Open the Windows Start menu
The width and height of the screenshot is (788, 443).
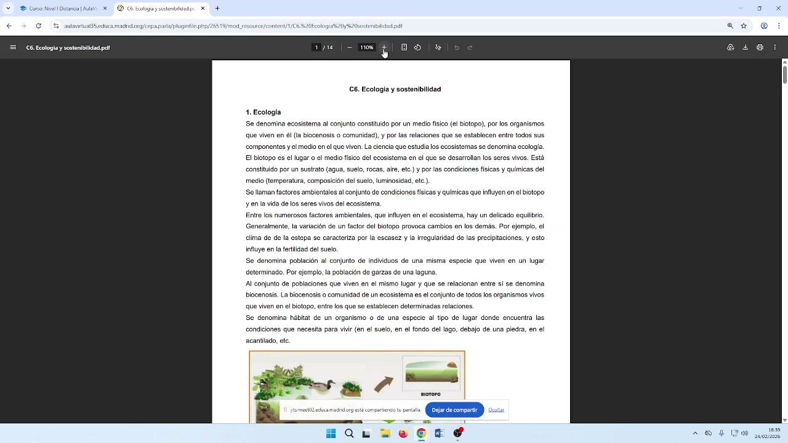coord(331,433)
